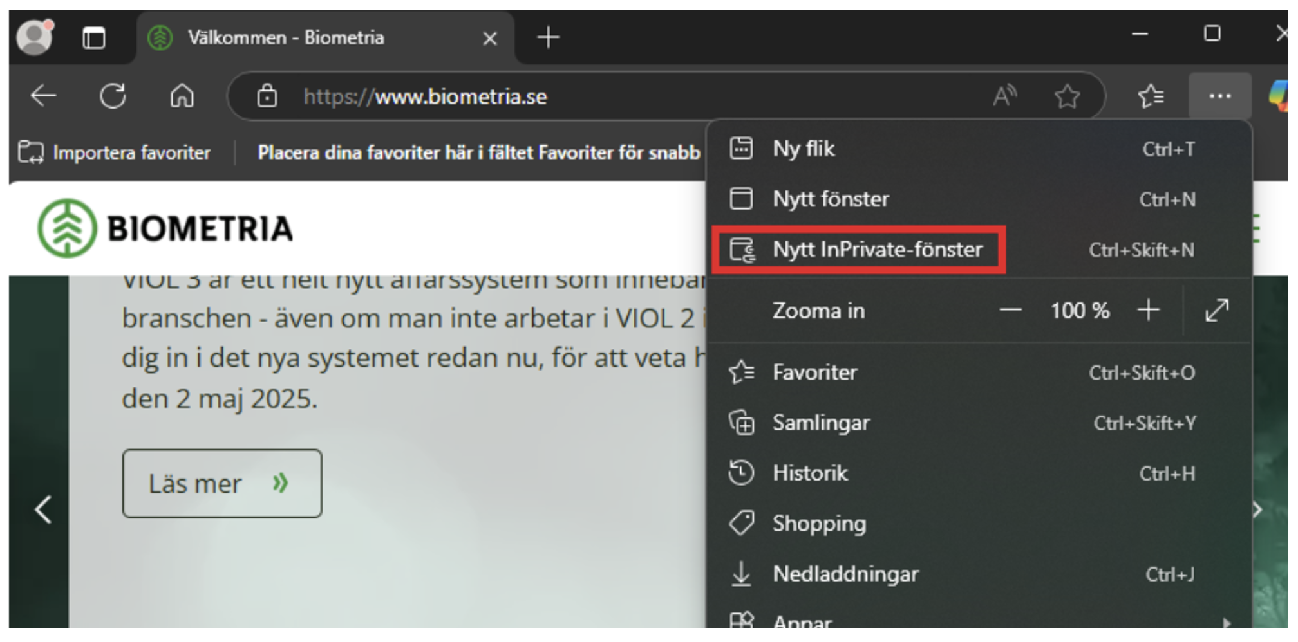Switch to the Välkommen - Biometria tab

(x=325, y=37)
